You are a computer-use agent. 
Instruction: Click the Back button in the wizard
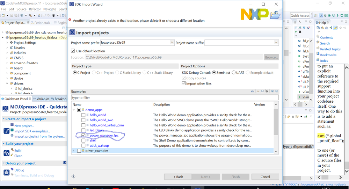[178, 177]
